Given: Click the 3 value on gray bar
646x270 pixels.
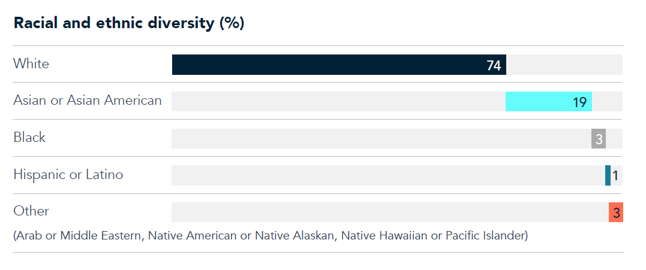Looking at the screenshot, I should click(599, 139).
